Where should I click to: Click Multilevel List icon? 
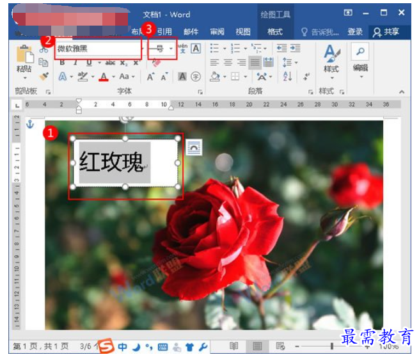coord(257,49)
